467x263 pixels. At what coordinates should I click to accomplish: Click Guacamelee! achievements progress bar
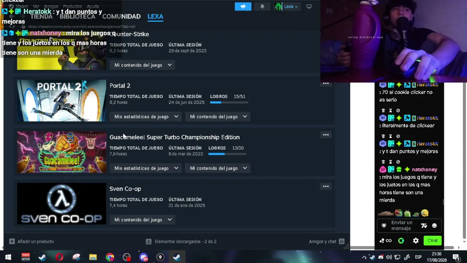point(227,154)
